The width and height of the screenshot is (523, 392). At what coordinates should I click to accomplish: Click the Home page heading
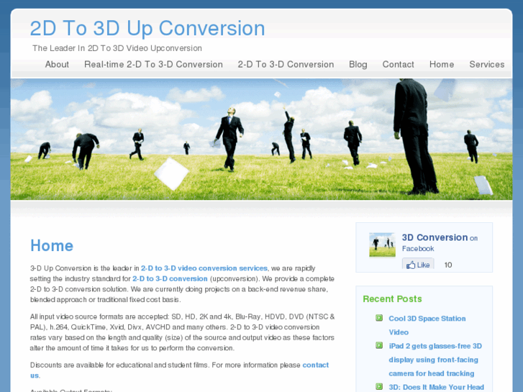[52, 246]
